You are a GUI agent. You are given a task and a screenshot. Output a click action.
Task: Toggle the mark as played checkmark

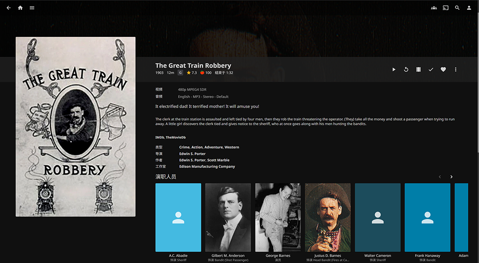(431, 70)
